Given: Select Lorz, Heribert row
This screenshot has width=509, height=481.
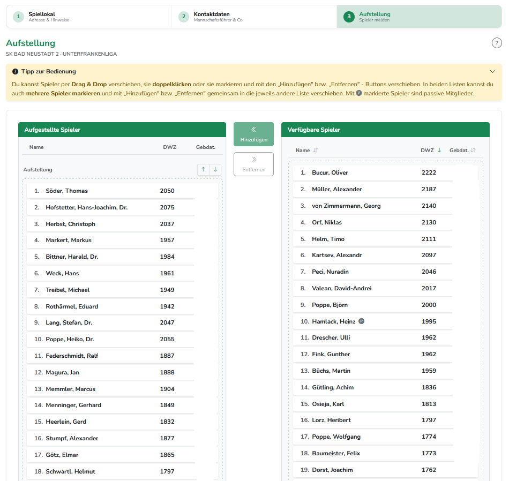Looking at the screenshot, I should [386, 420].
